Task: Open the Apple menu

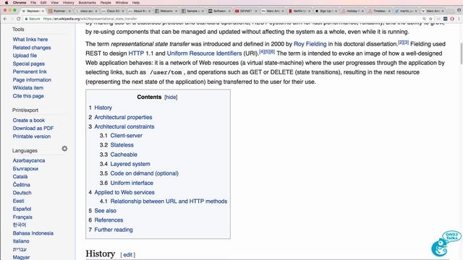Action: pyautogui.click(x=7, y=3)
